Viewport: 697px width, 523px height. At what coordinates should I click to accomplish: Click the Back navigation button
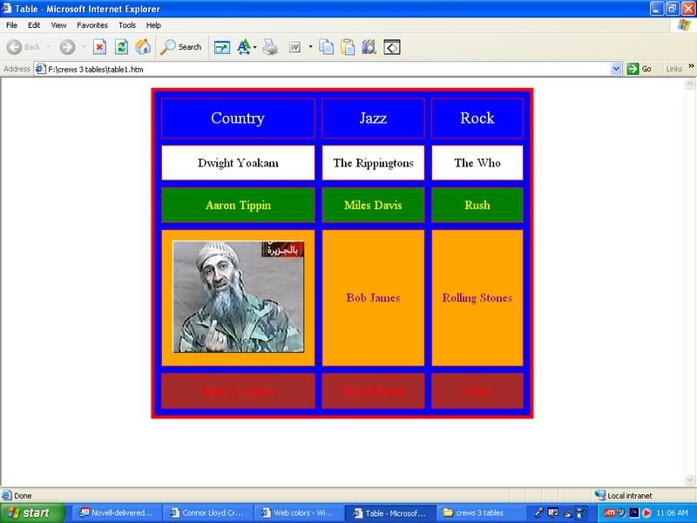pos(24,47)
